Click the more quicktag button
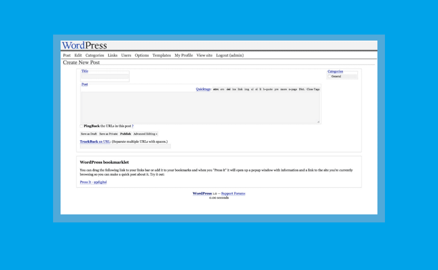 tap(283, 89)
